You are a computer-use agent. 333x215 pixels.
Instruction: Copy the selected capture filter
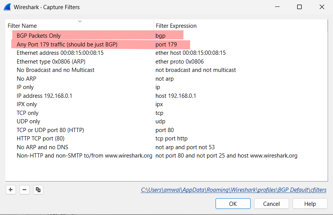[38, 190]
